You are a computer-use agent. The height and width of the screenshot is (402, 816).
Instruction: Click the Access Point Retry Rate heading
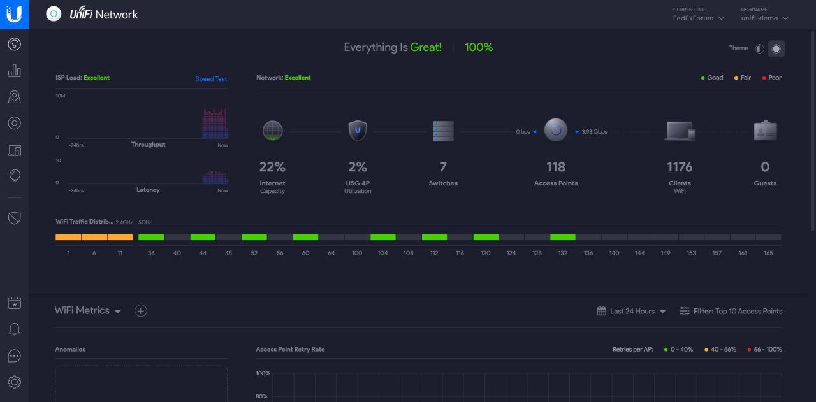click(x=290, y=350)
